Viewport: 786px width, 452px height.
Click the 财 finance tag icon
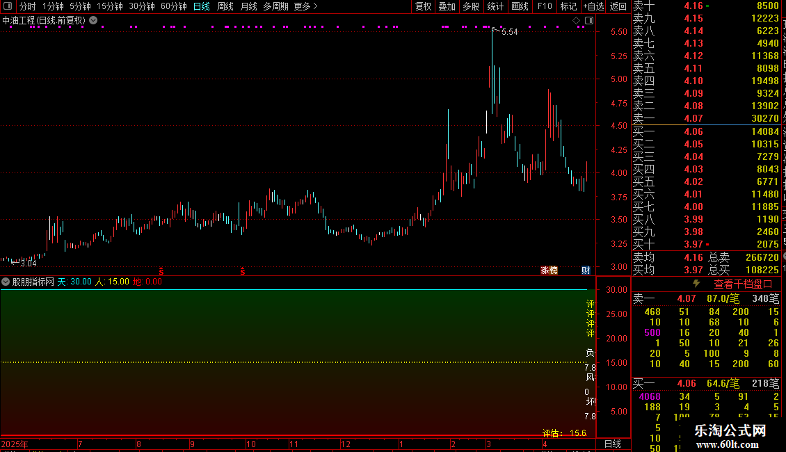pyautogui.click(x=586, y=271)
